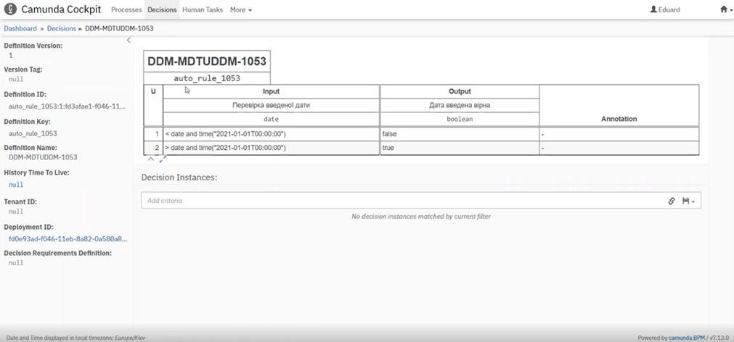Viewport: 734px width, 342px height.
Task: Click the Definition ID value auto_rule_1053:1:fd3afae1
Action: point(67,106)
